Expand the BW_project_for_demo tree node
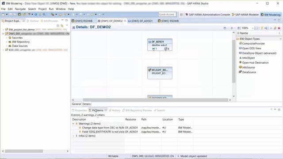 [3, 30]
